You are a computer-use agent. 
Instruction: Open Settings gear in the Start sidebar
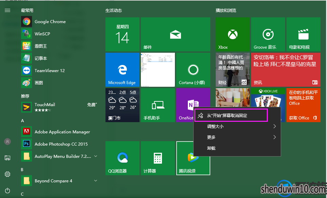point(7,174)
